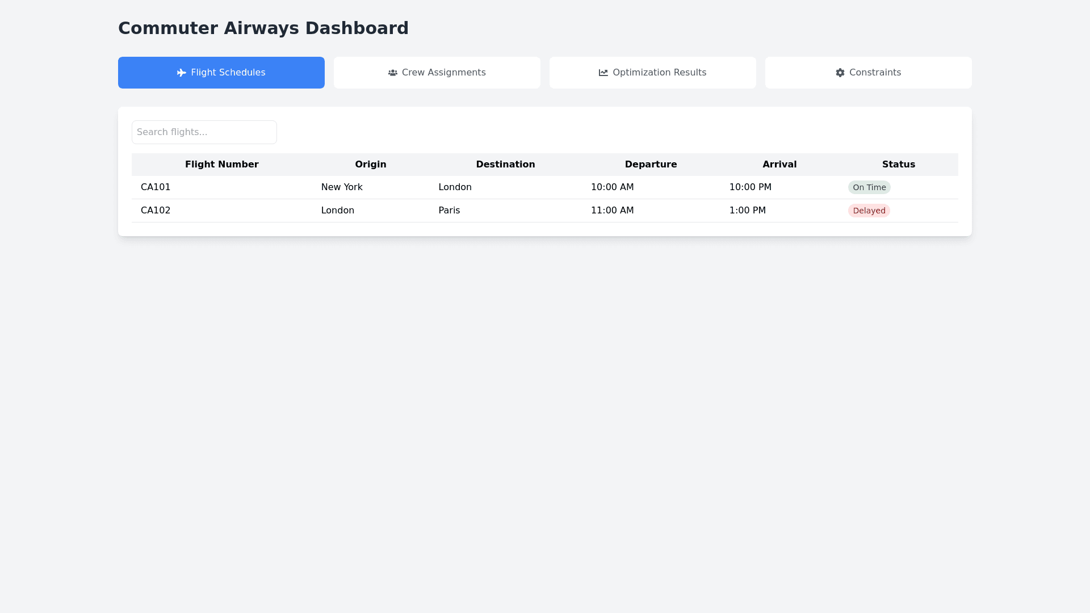
Task: Select flight CA102 row
Action: (x=156, y=211)
